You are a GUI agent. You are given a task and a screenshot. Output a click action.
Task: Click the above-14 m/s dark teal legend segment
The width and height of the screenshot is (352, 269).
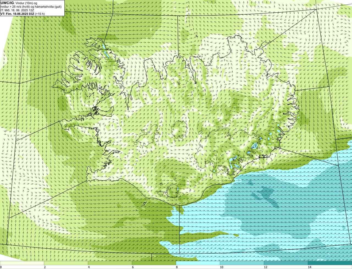tap(330, 263)
